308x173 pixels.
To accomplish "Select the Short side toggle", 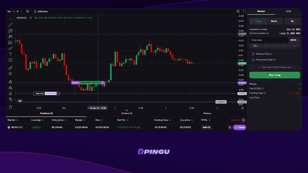I will pyautogui.click(x=274, y=21).
